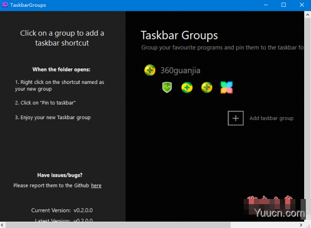Click the vertical scrollbar up arrow
The height and width of the screenshot is (228, 311).
pyautogui.click(x=307, y=15)
